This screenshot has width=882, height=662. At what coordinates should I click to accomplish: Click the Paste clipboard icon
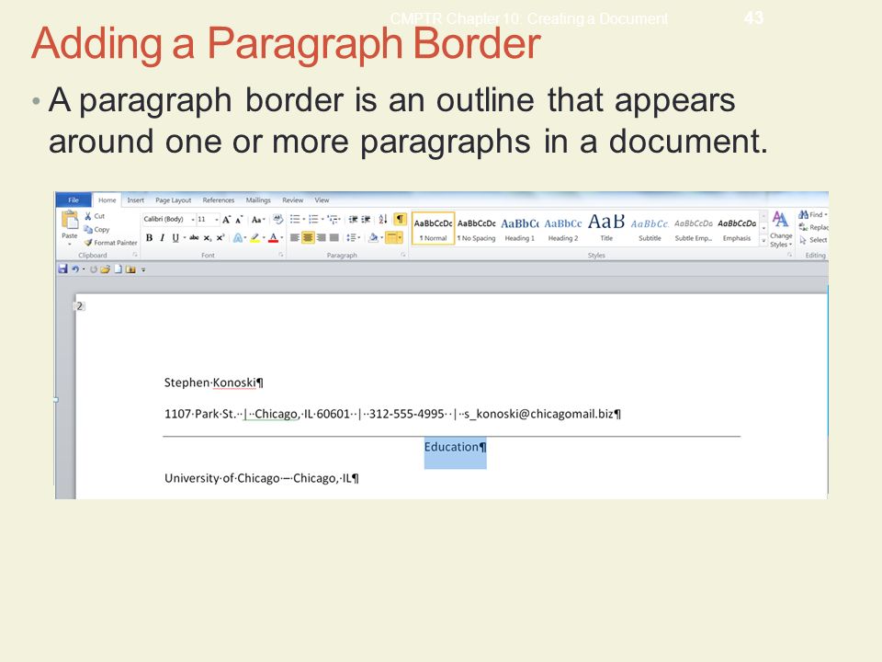(70, 219)
